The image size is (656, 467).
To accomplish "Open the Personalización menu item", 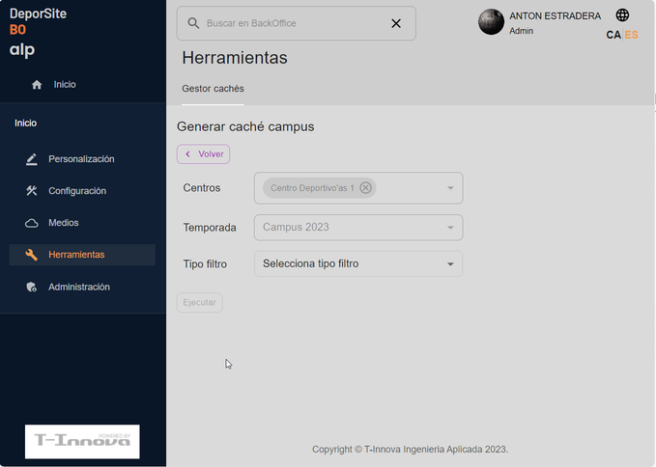I will 82,159.
